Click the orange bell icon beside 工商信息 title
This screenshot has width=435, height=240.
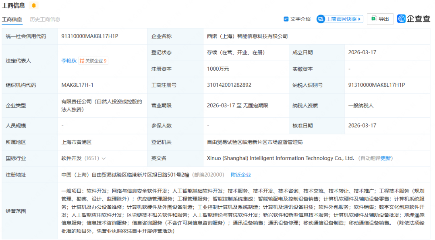click(34, 6)
